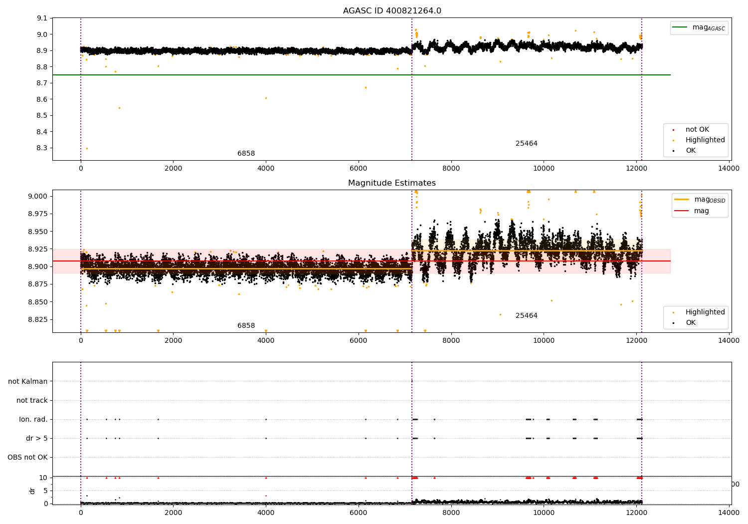Click the 9.000 y-tick in the Magnitude Estimates plot
Viewport: 748px width, 524px height.
coord(38,196)
